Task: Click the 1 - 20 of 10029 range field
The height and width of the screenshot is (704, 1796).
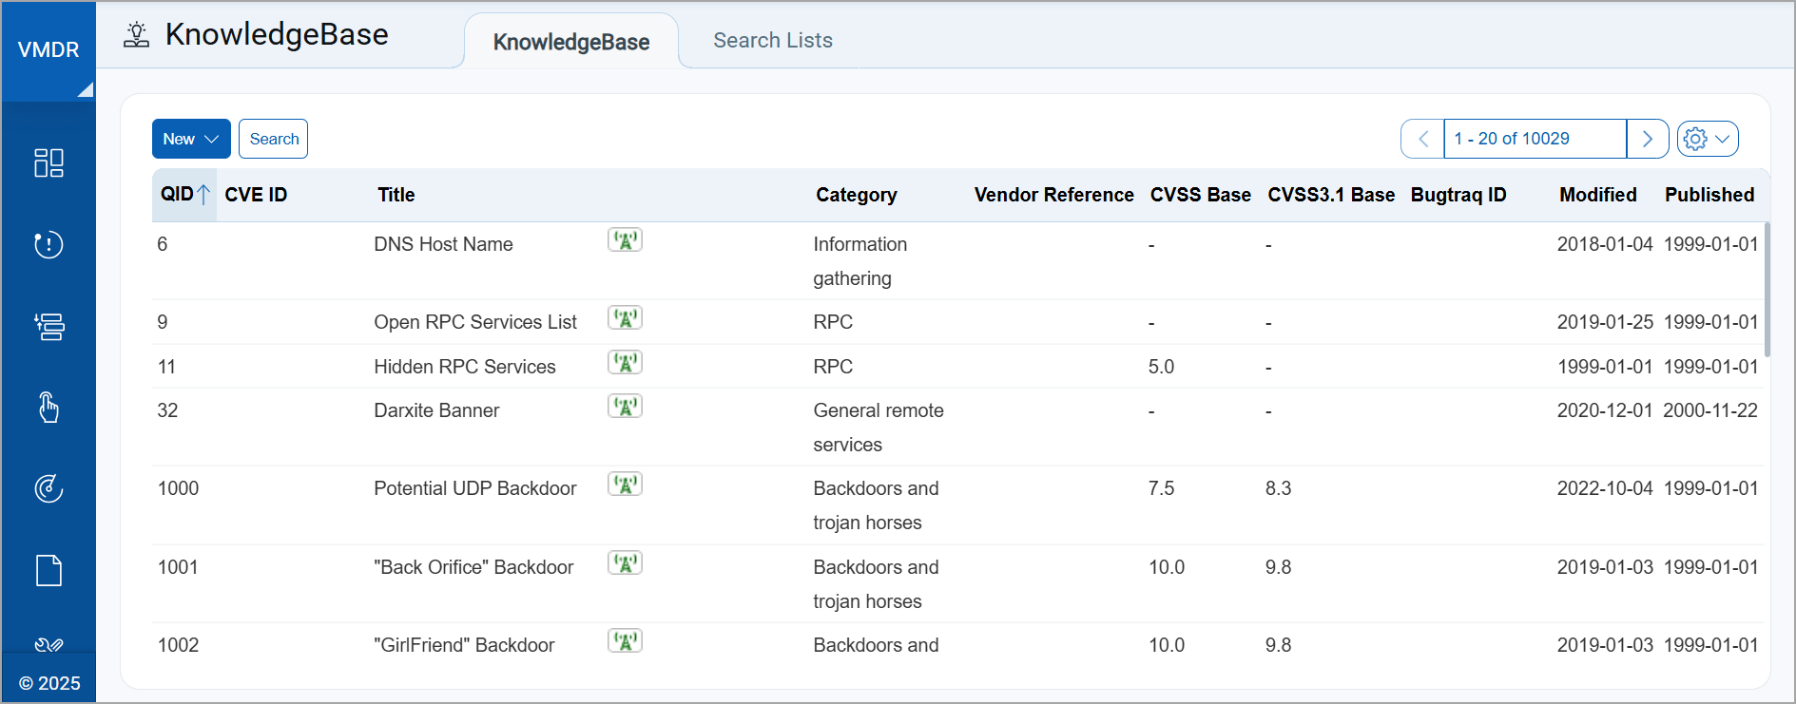Action: [x=1534, y=139]
